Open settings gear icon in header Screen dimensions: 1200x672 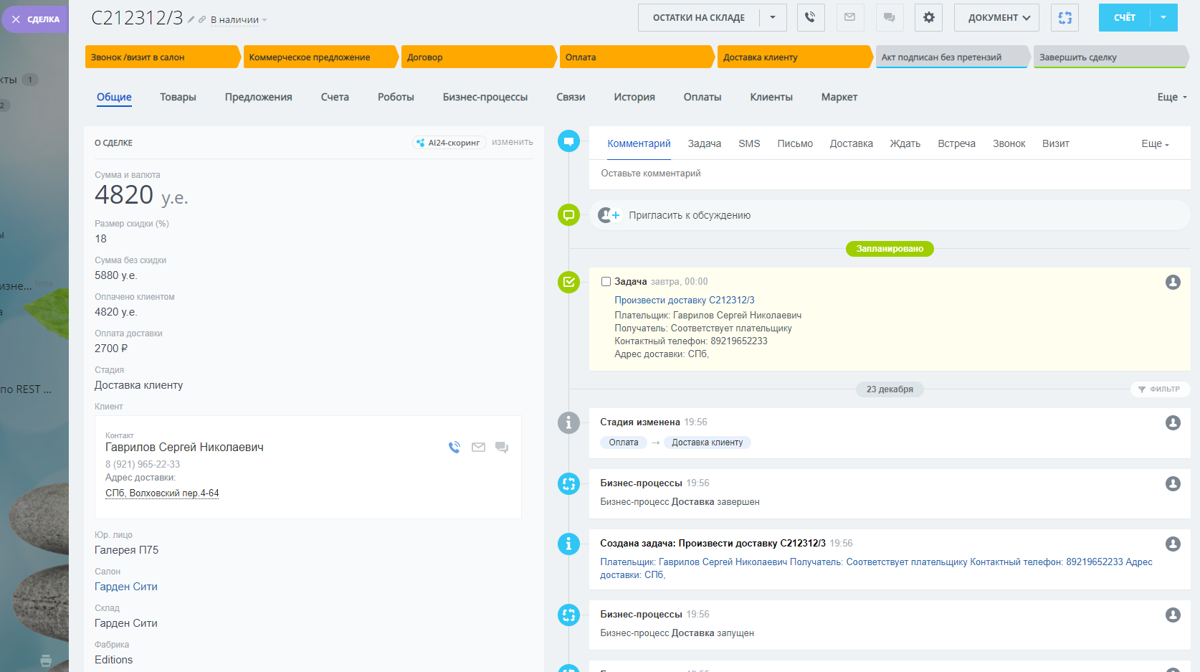coord(928,17)
